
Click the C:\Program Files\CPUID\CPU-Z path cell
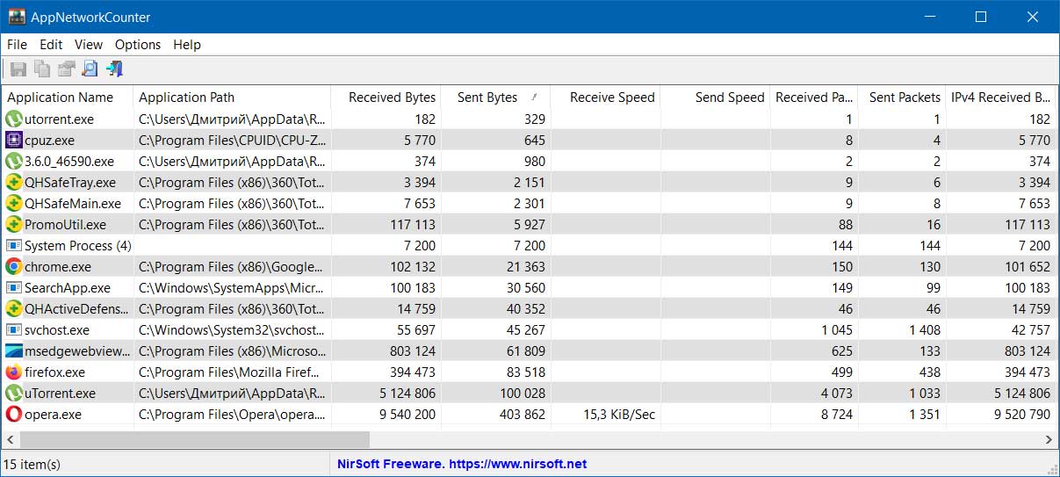coord(232,141)
